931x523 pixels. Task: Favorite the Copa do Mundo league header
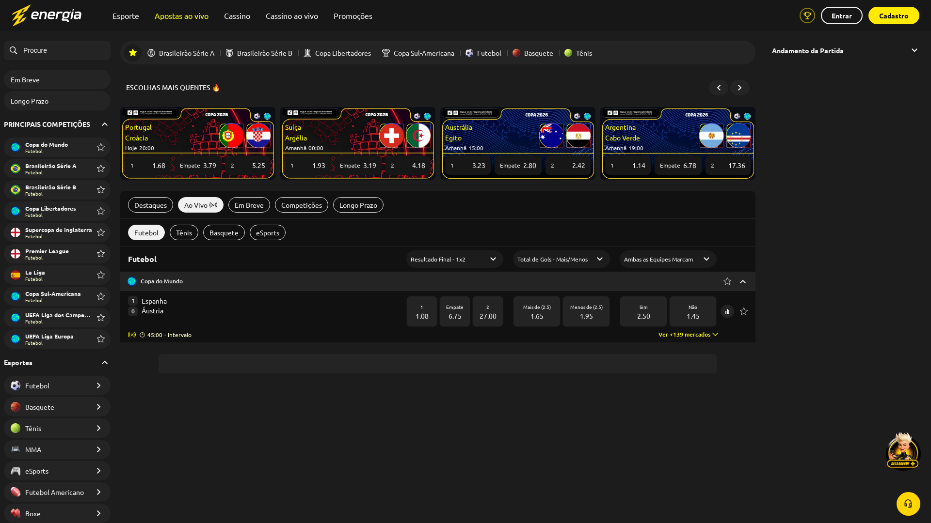pos(727,281)
